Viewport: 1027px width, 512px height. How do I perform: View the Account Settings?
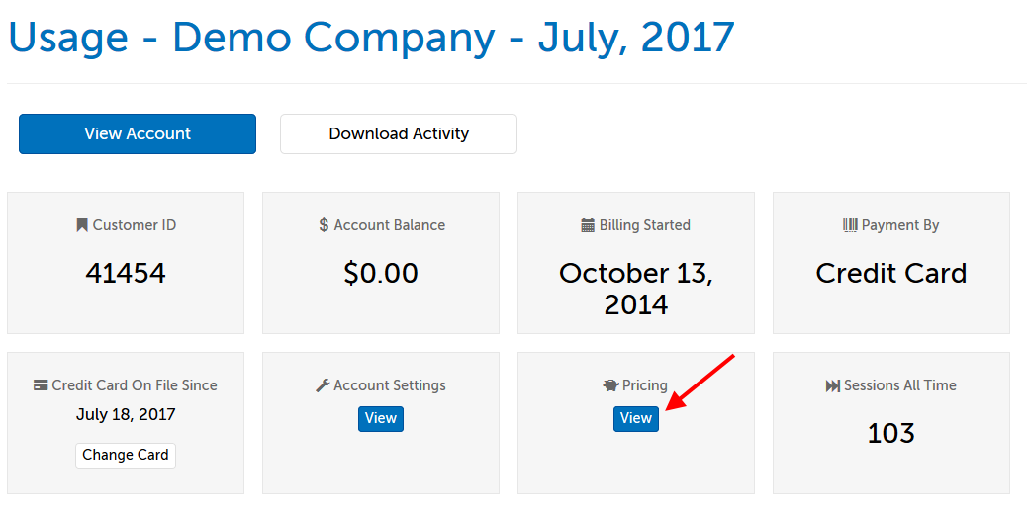pyautogui.click(x=381, y=418)
